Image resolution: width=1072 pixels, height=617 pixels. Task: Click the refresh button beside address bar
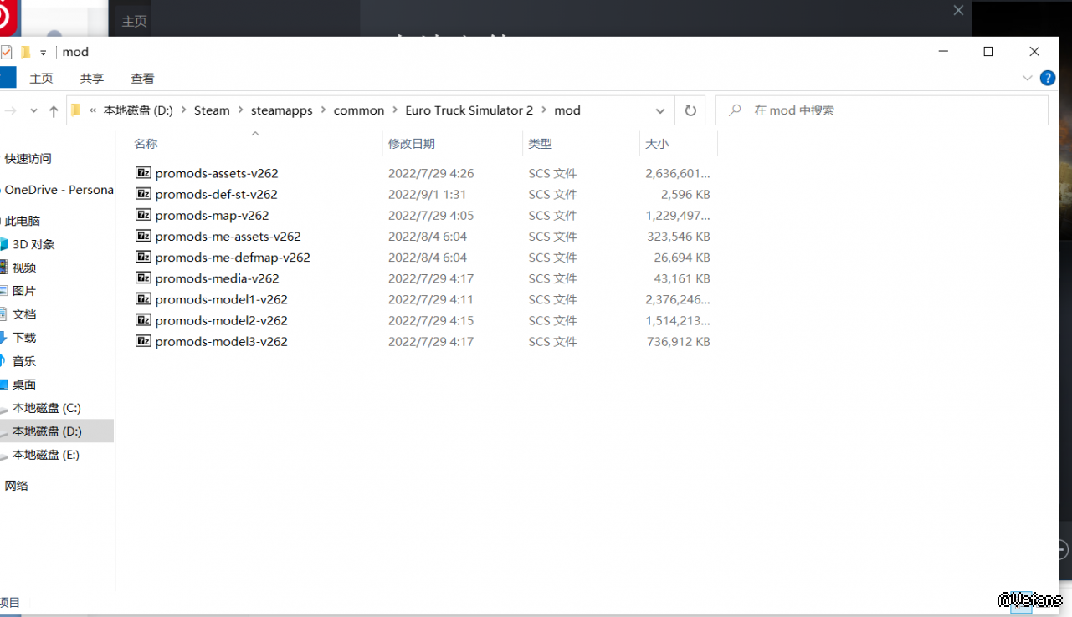(690, 110)
